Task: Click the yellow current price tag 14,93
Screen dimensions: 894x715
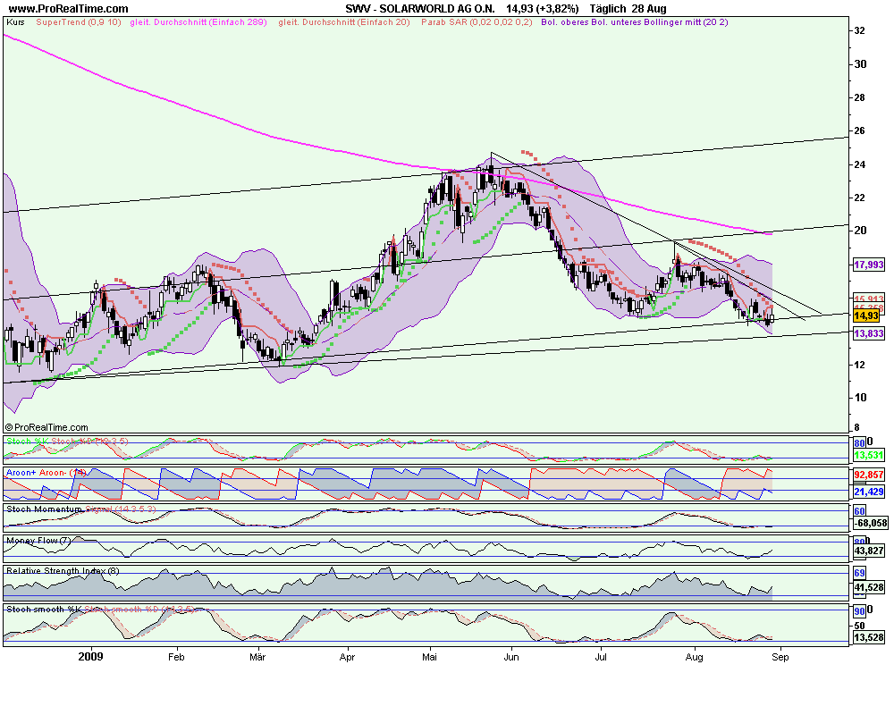Action: click(866, 315)
